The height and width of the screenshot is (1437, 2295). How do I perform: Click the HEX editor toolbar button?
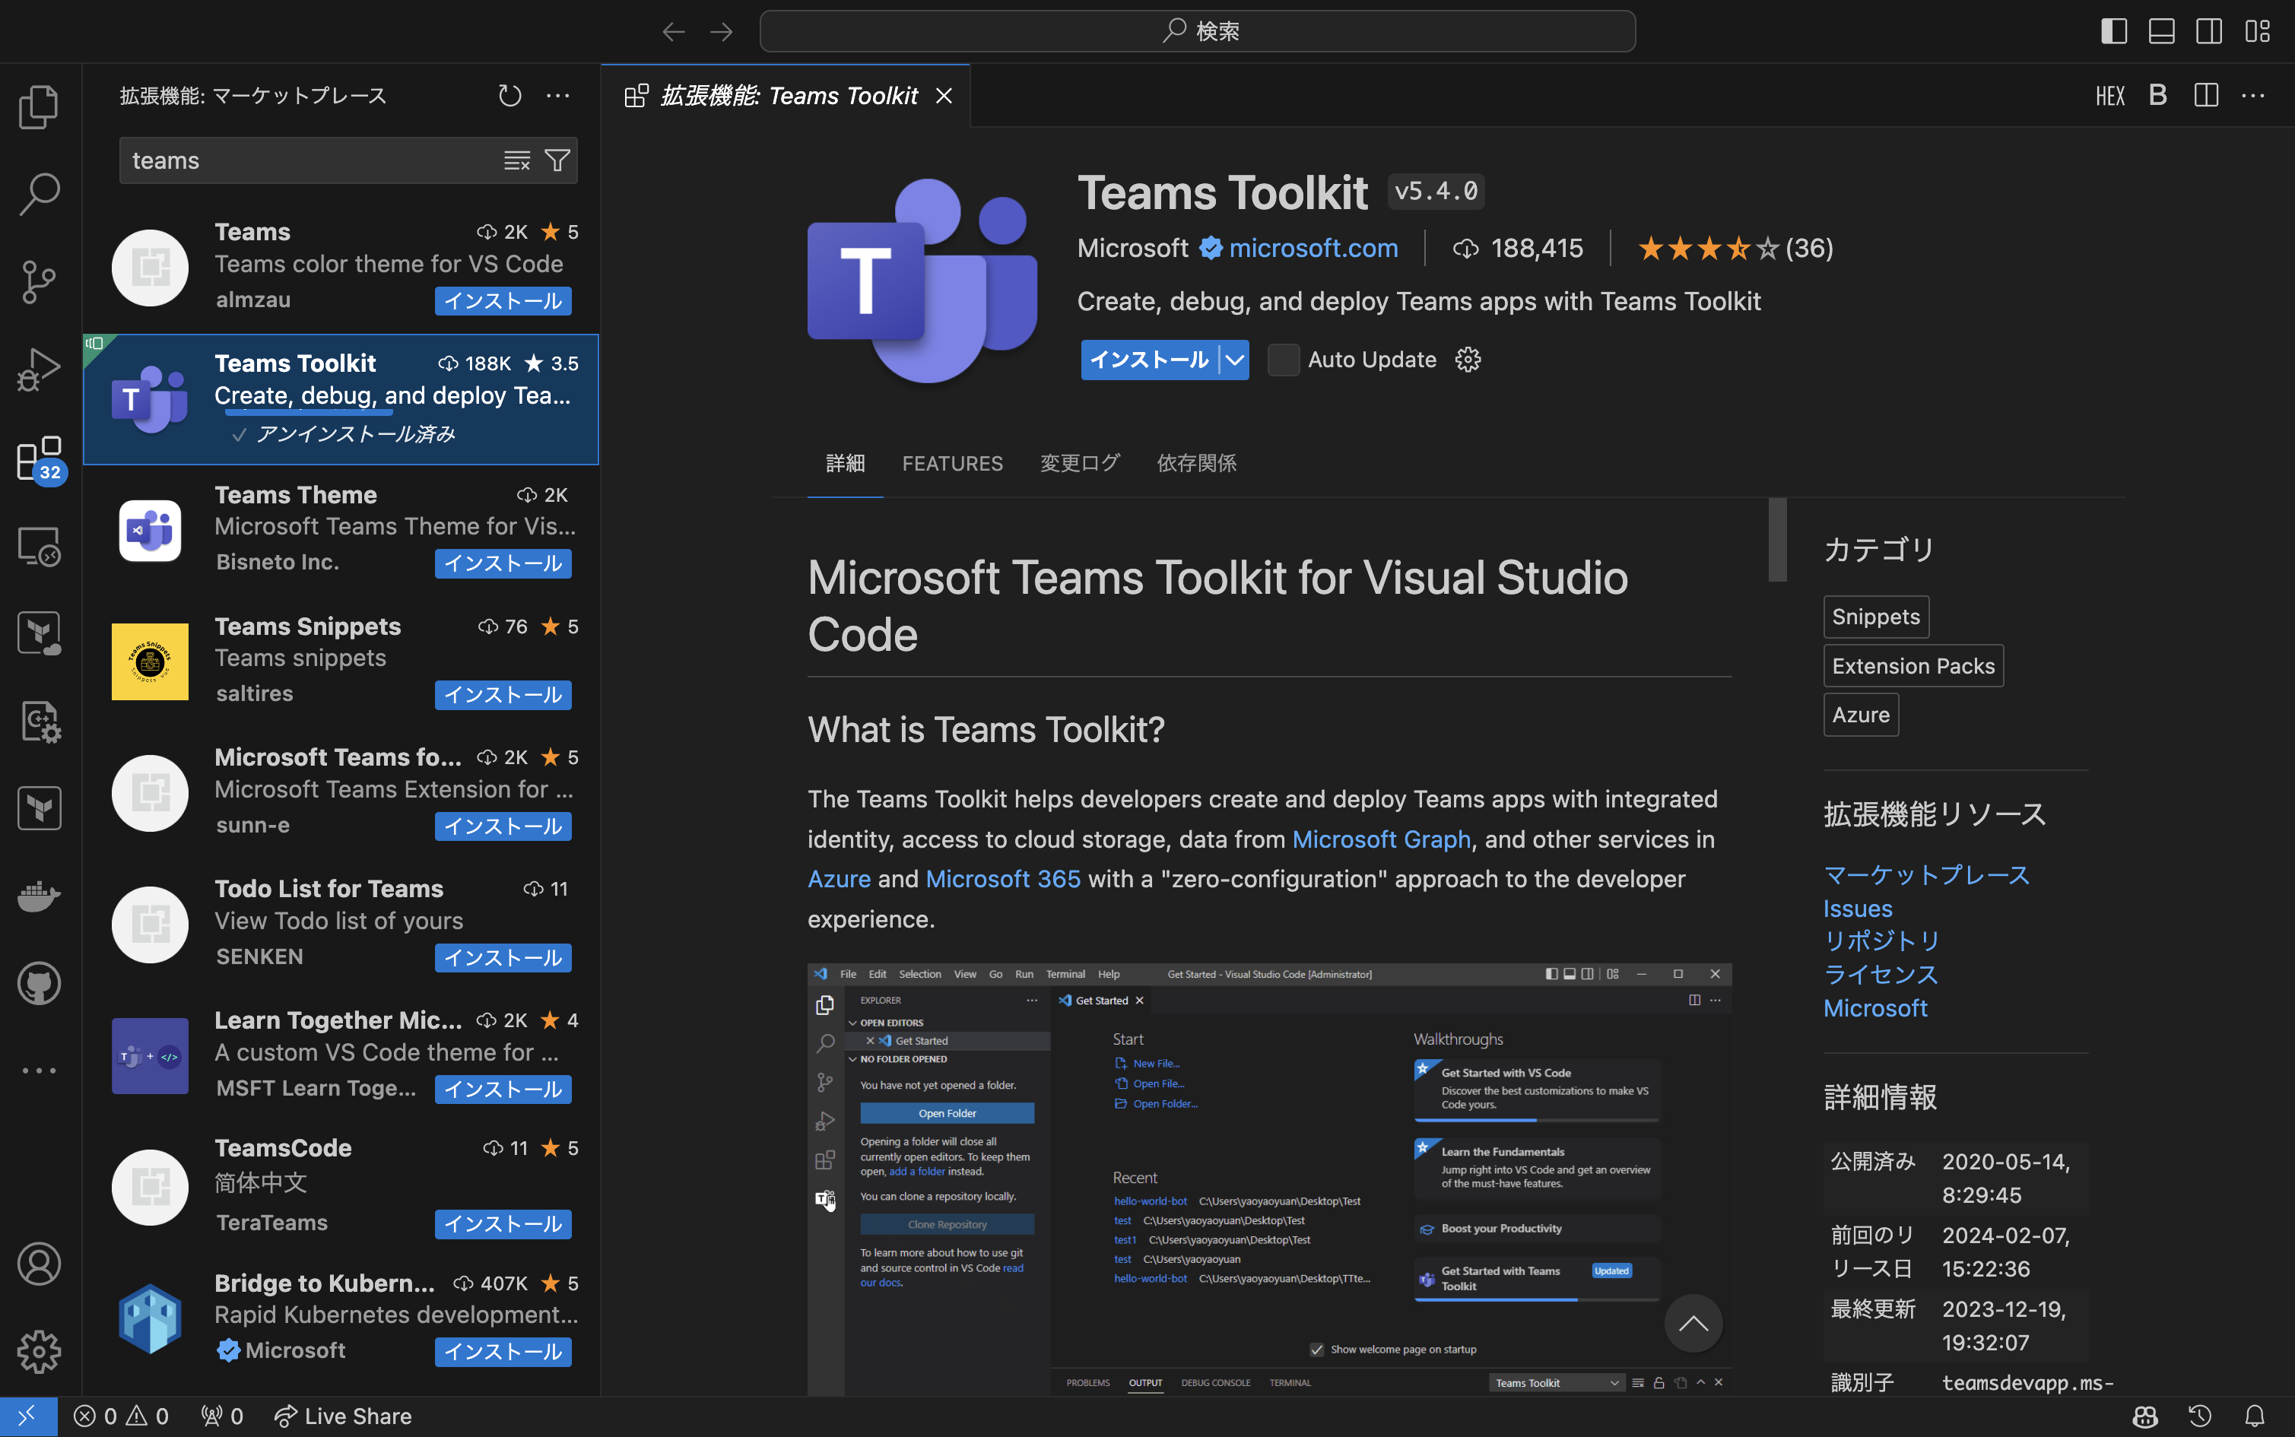click(x=2109, y=96)
